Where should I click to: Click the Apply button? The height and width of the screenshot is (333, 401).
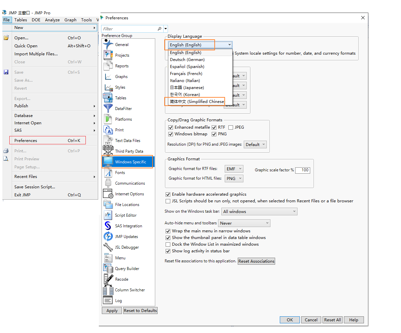coord(112,311)
